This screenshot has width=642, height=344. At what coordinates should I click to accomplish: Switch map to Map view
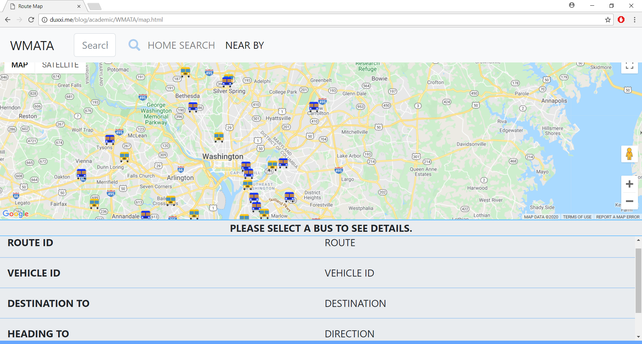click(19, 65)
